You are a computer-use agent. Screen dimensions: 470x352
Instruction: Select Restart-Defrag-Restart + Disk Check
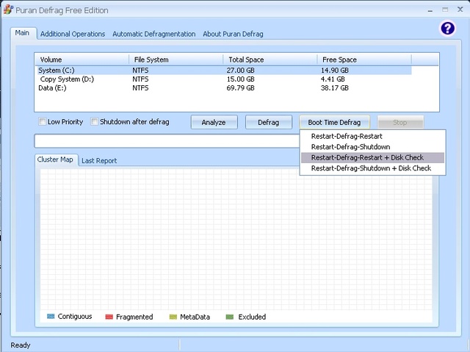(x=372, y=158)
